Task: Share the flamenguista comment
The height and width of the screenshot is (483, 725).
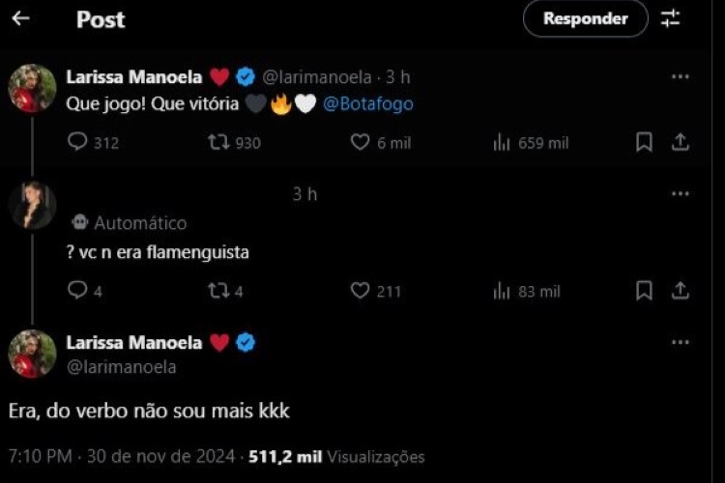Action: [681, 290]
